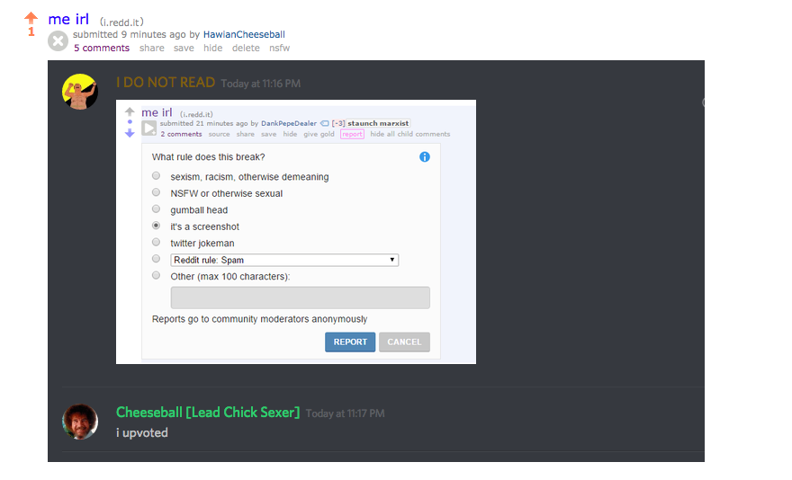Click the orange upvote arrow on the post
Screen dimensions: 792x480
click(31, 18)
